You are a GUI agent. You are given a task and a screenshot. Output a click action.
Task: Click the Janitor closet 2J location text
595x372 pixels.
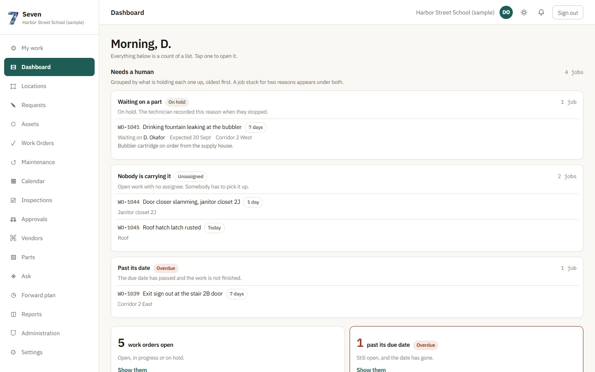click(x=137, y=212)
